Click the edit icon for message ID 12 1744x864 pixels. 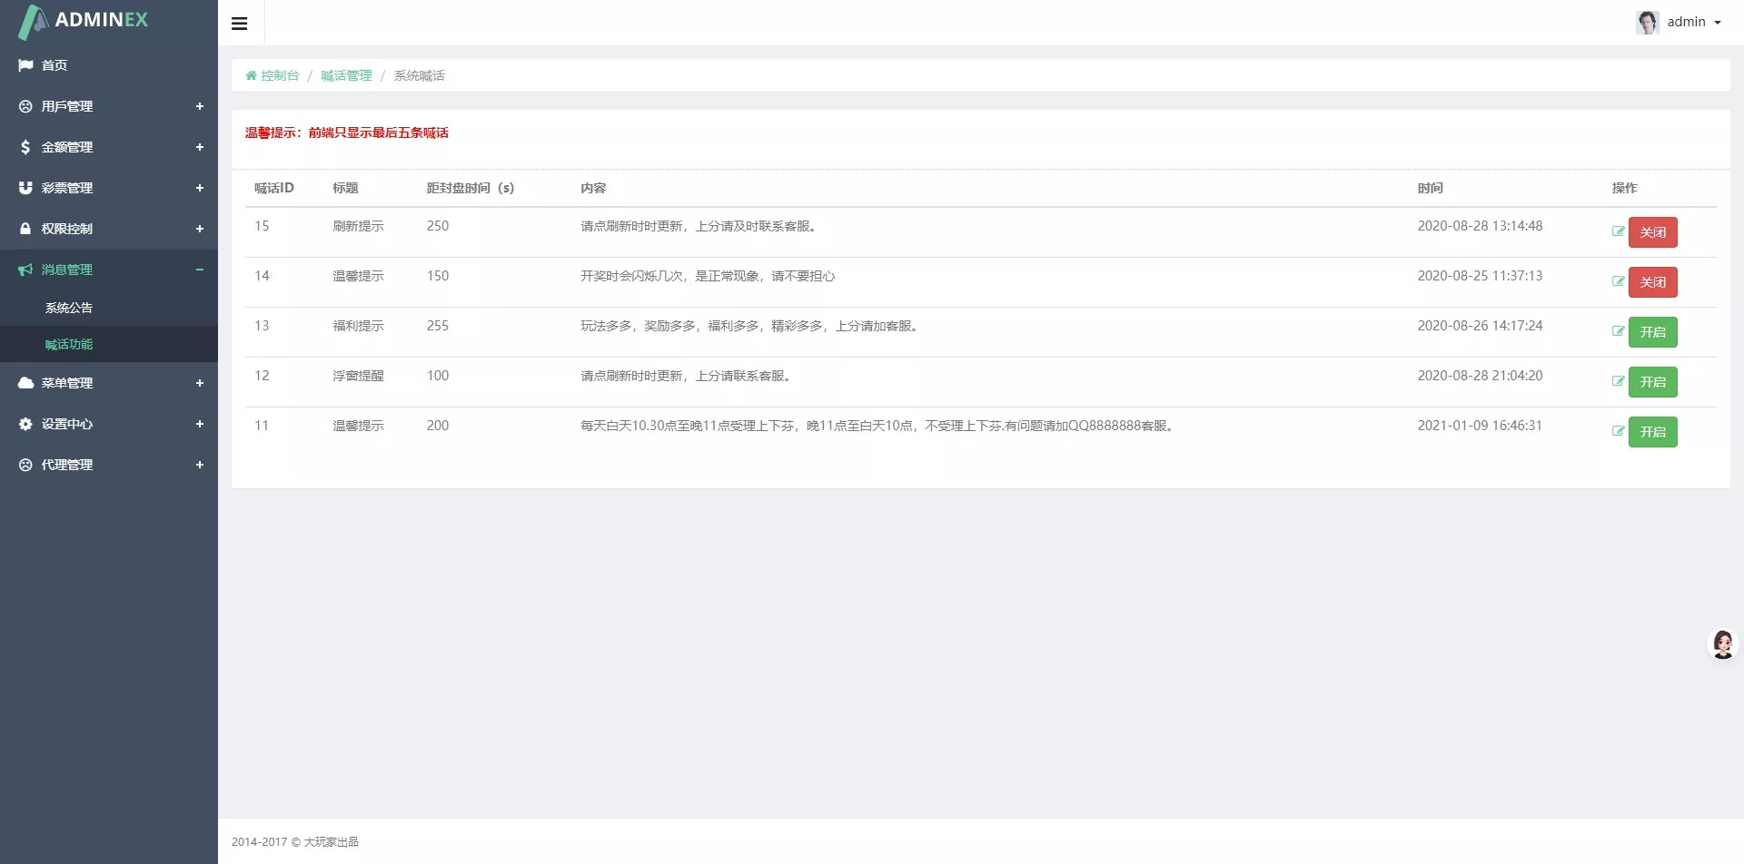(1618, 381)
